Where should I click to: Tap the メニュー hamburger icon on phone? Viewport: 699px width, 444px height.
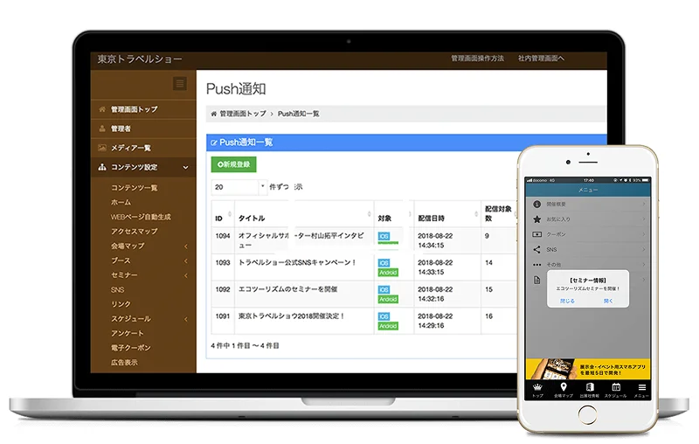click(x=642, y=388)
